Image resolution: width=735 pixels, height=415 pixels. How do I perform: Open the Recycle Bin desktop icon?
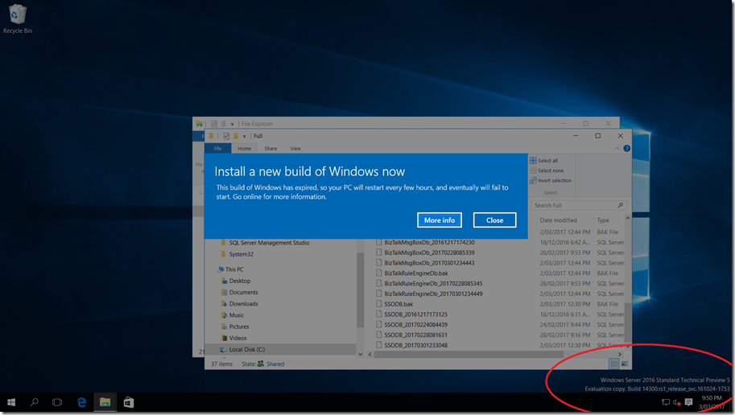(x=18, y=18)
